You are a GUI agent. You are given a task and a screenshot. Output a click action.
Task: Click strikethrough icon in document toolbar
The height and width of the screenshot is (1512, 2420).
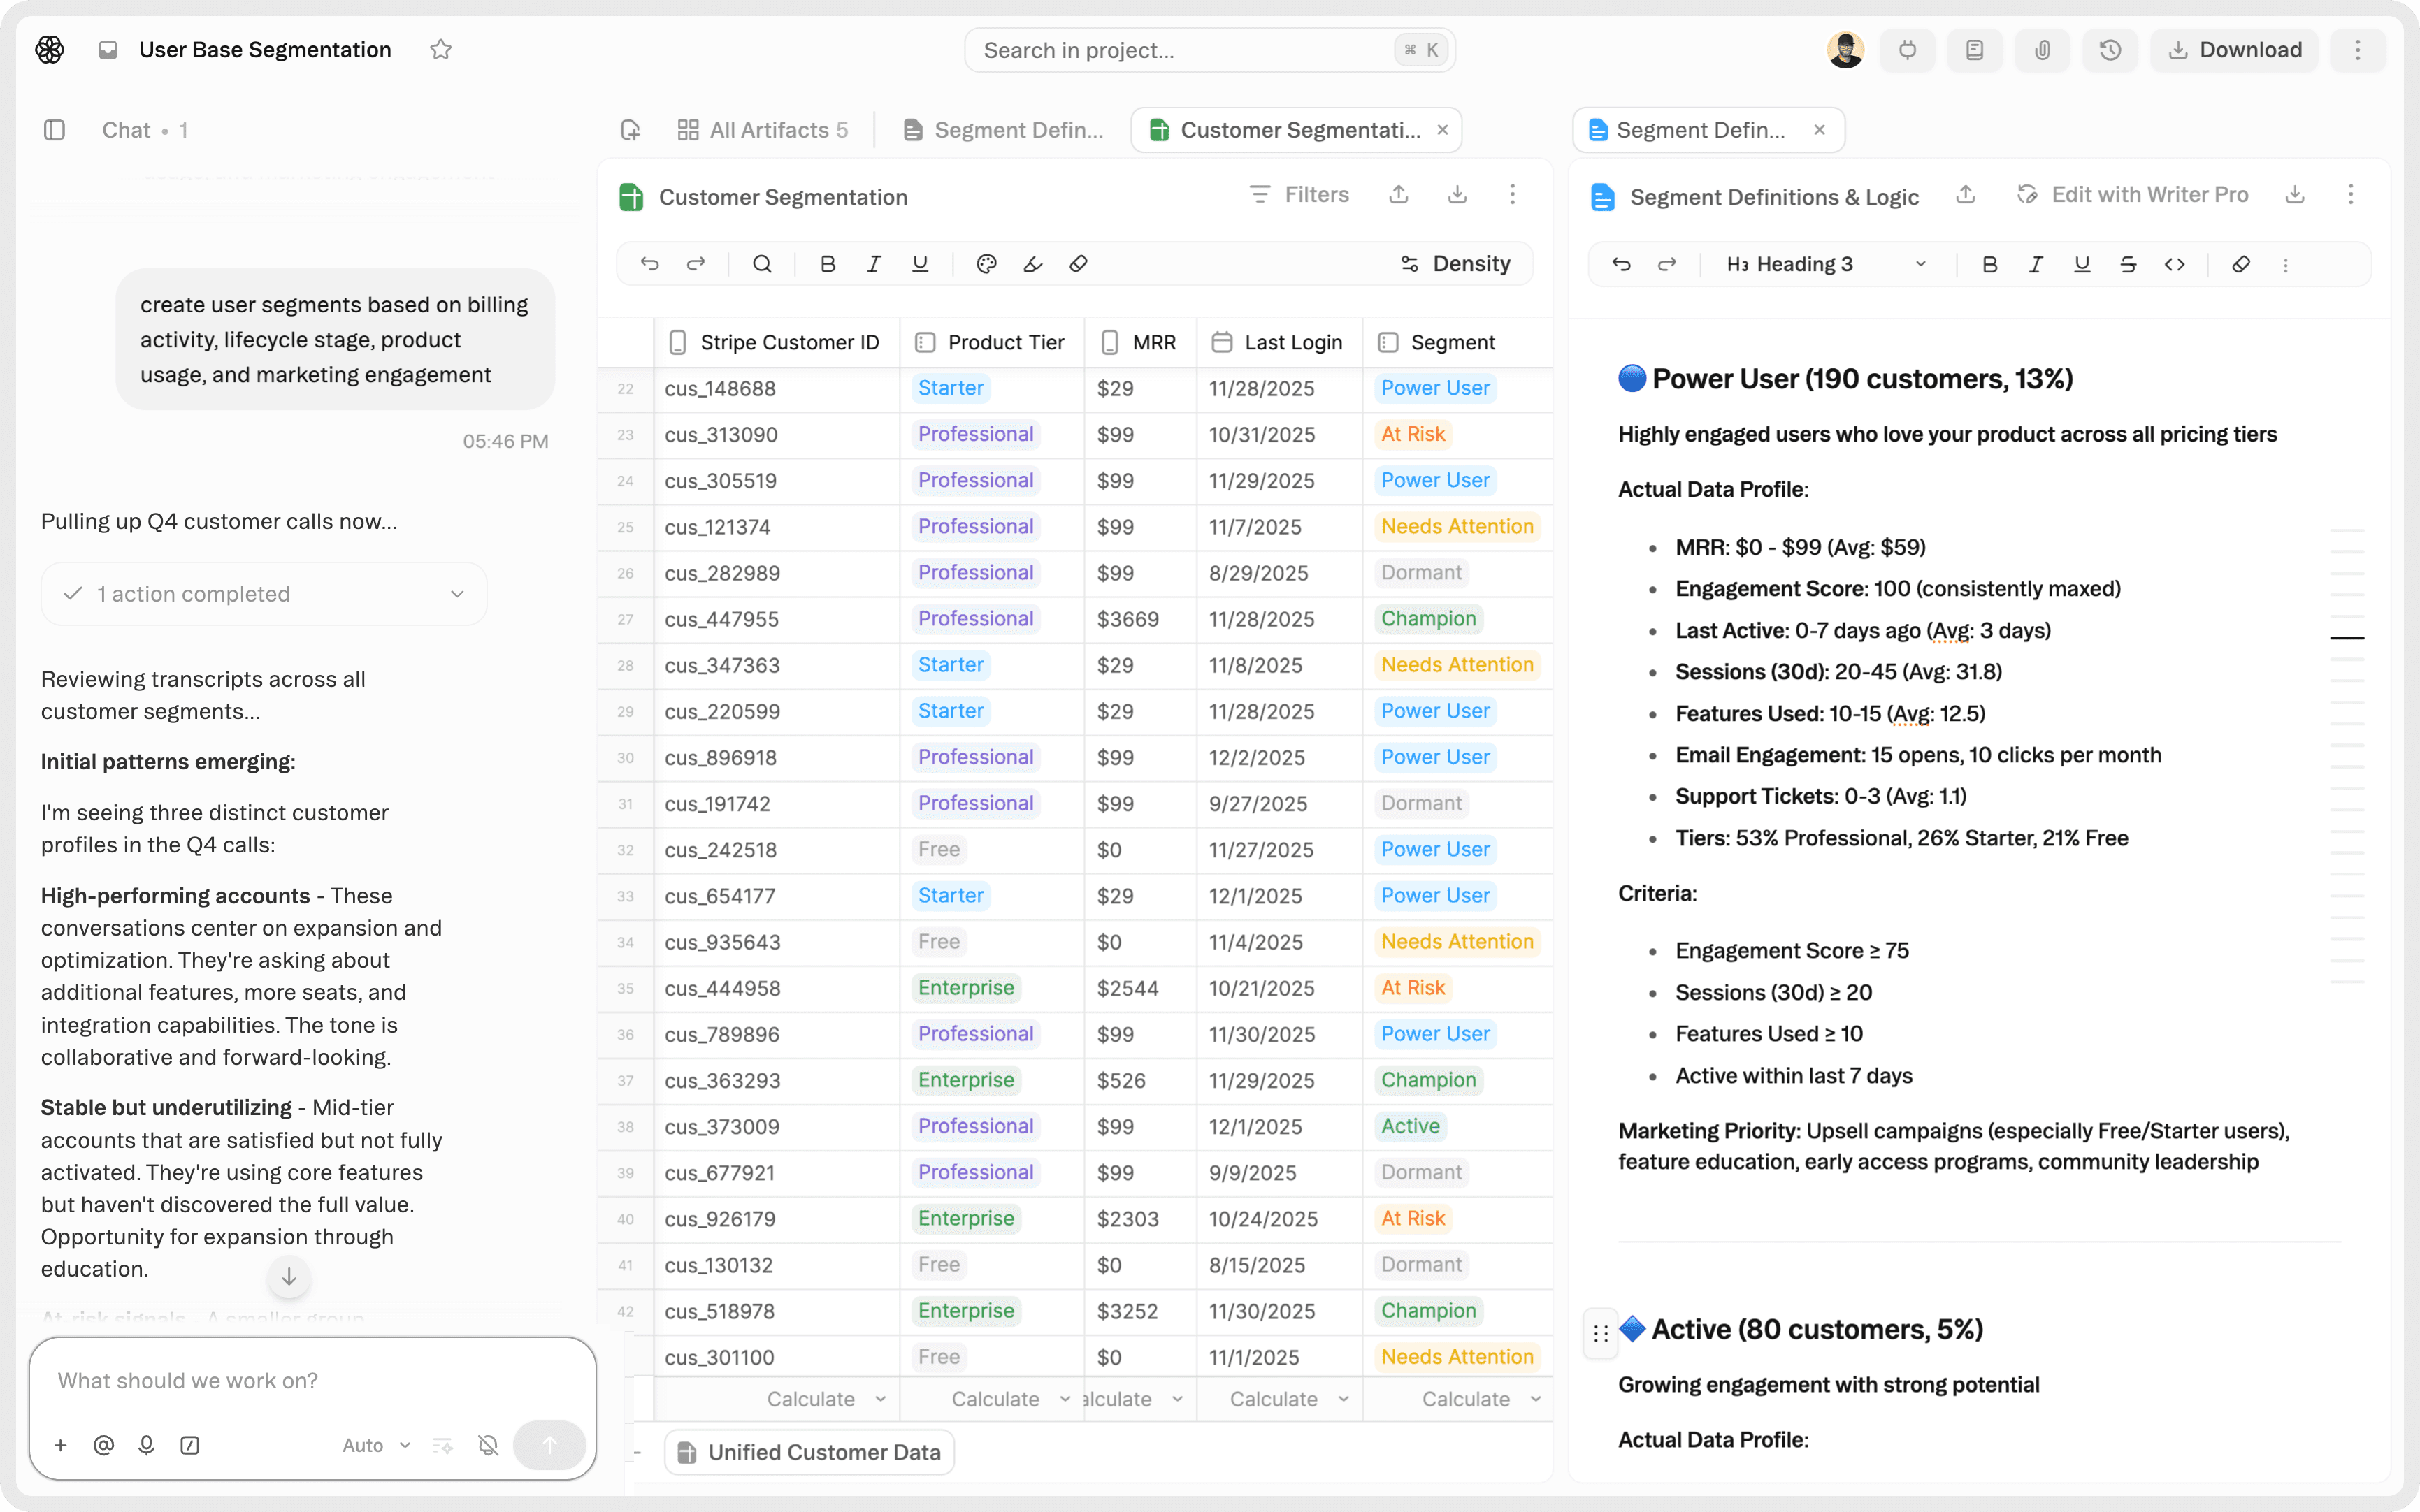click(x=2128, y=264)
